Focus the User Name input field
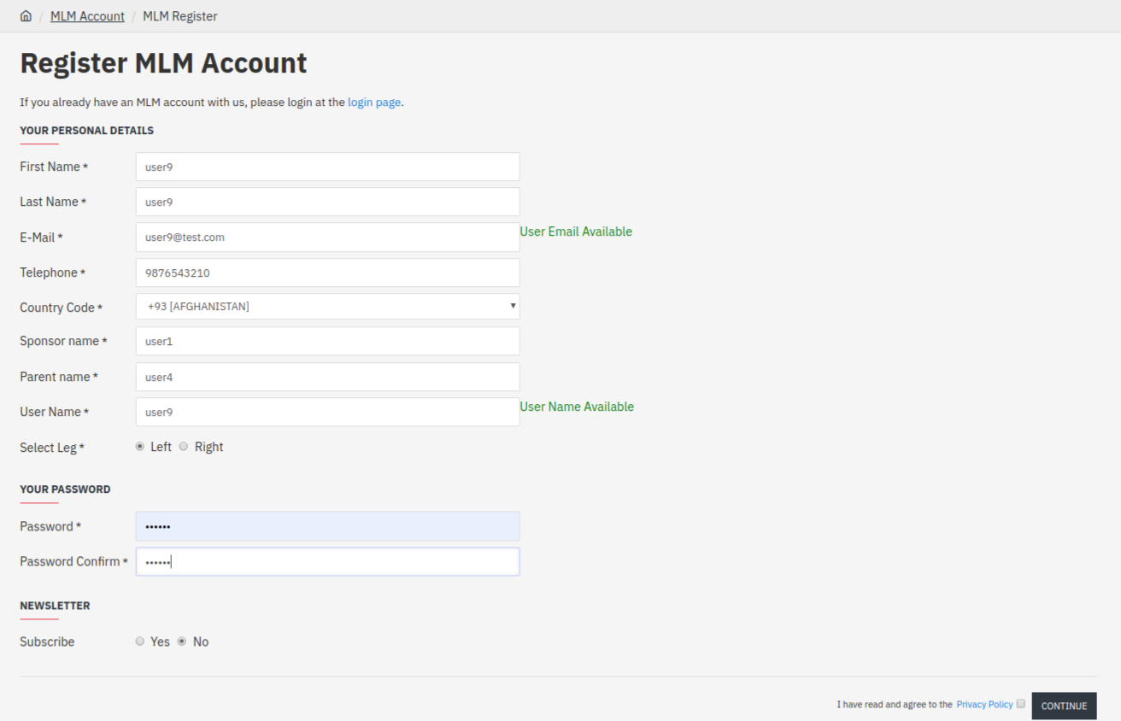 tap(327, 412)
